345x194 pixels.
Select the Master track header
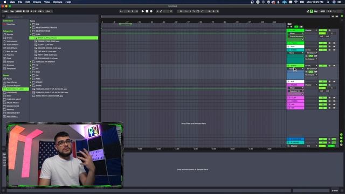[295, 146]
